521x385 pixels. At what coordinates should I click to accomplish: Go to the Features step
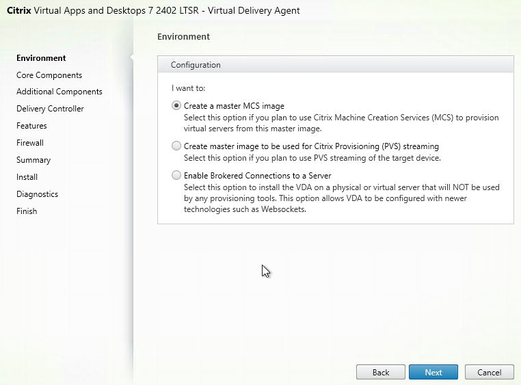31,126
